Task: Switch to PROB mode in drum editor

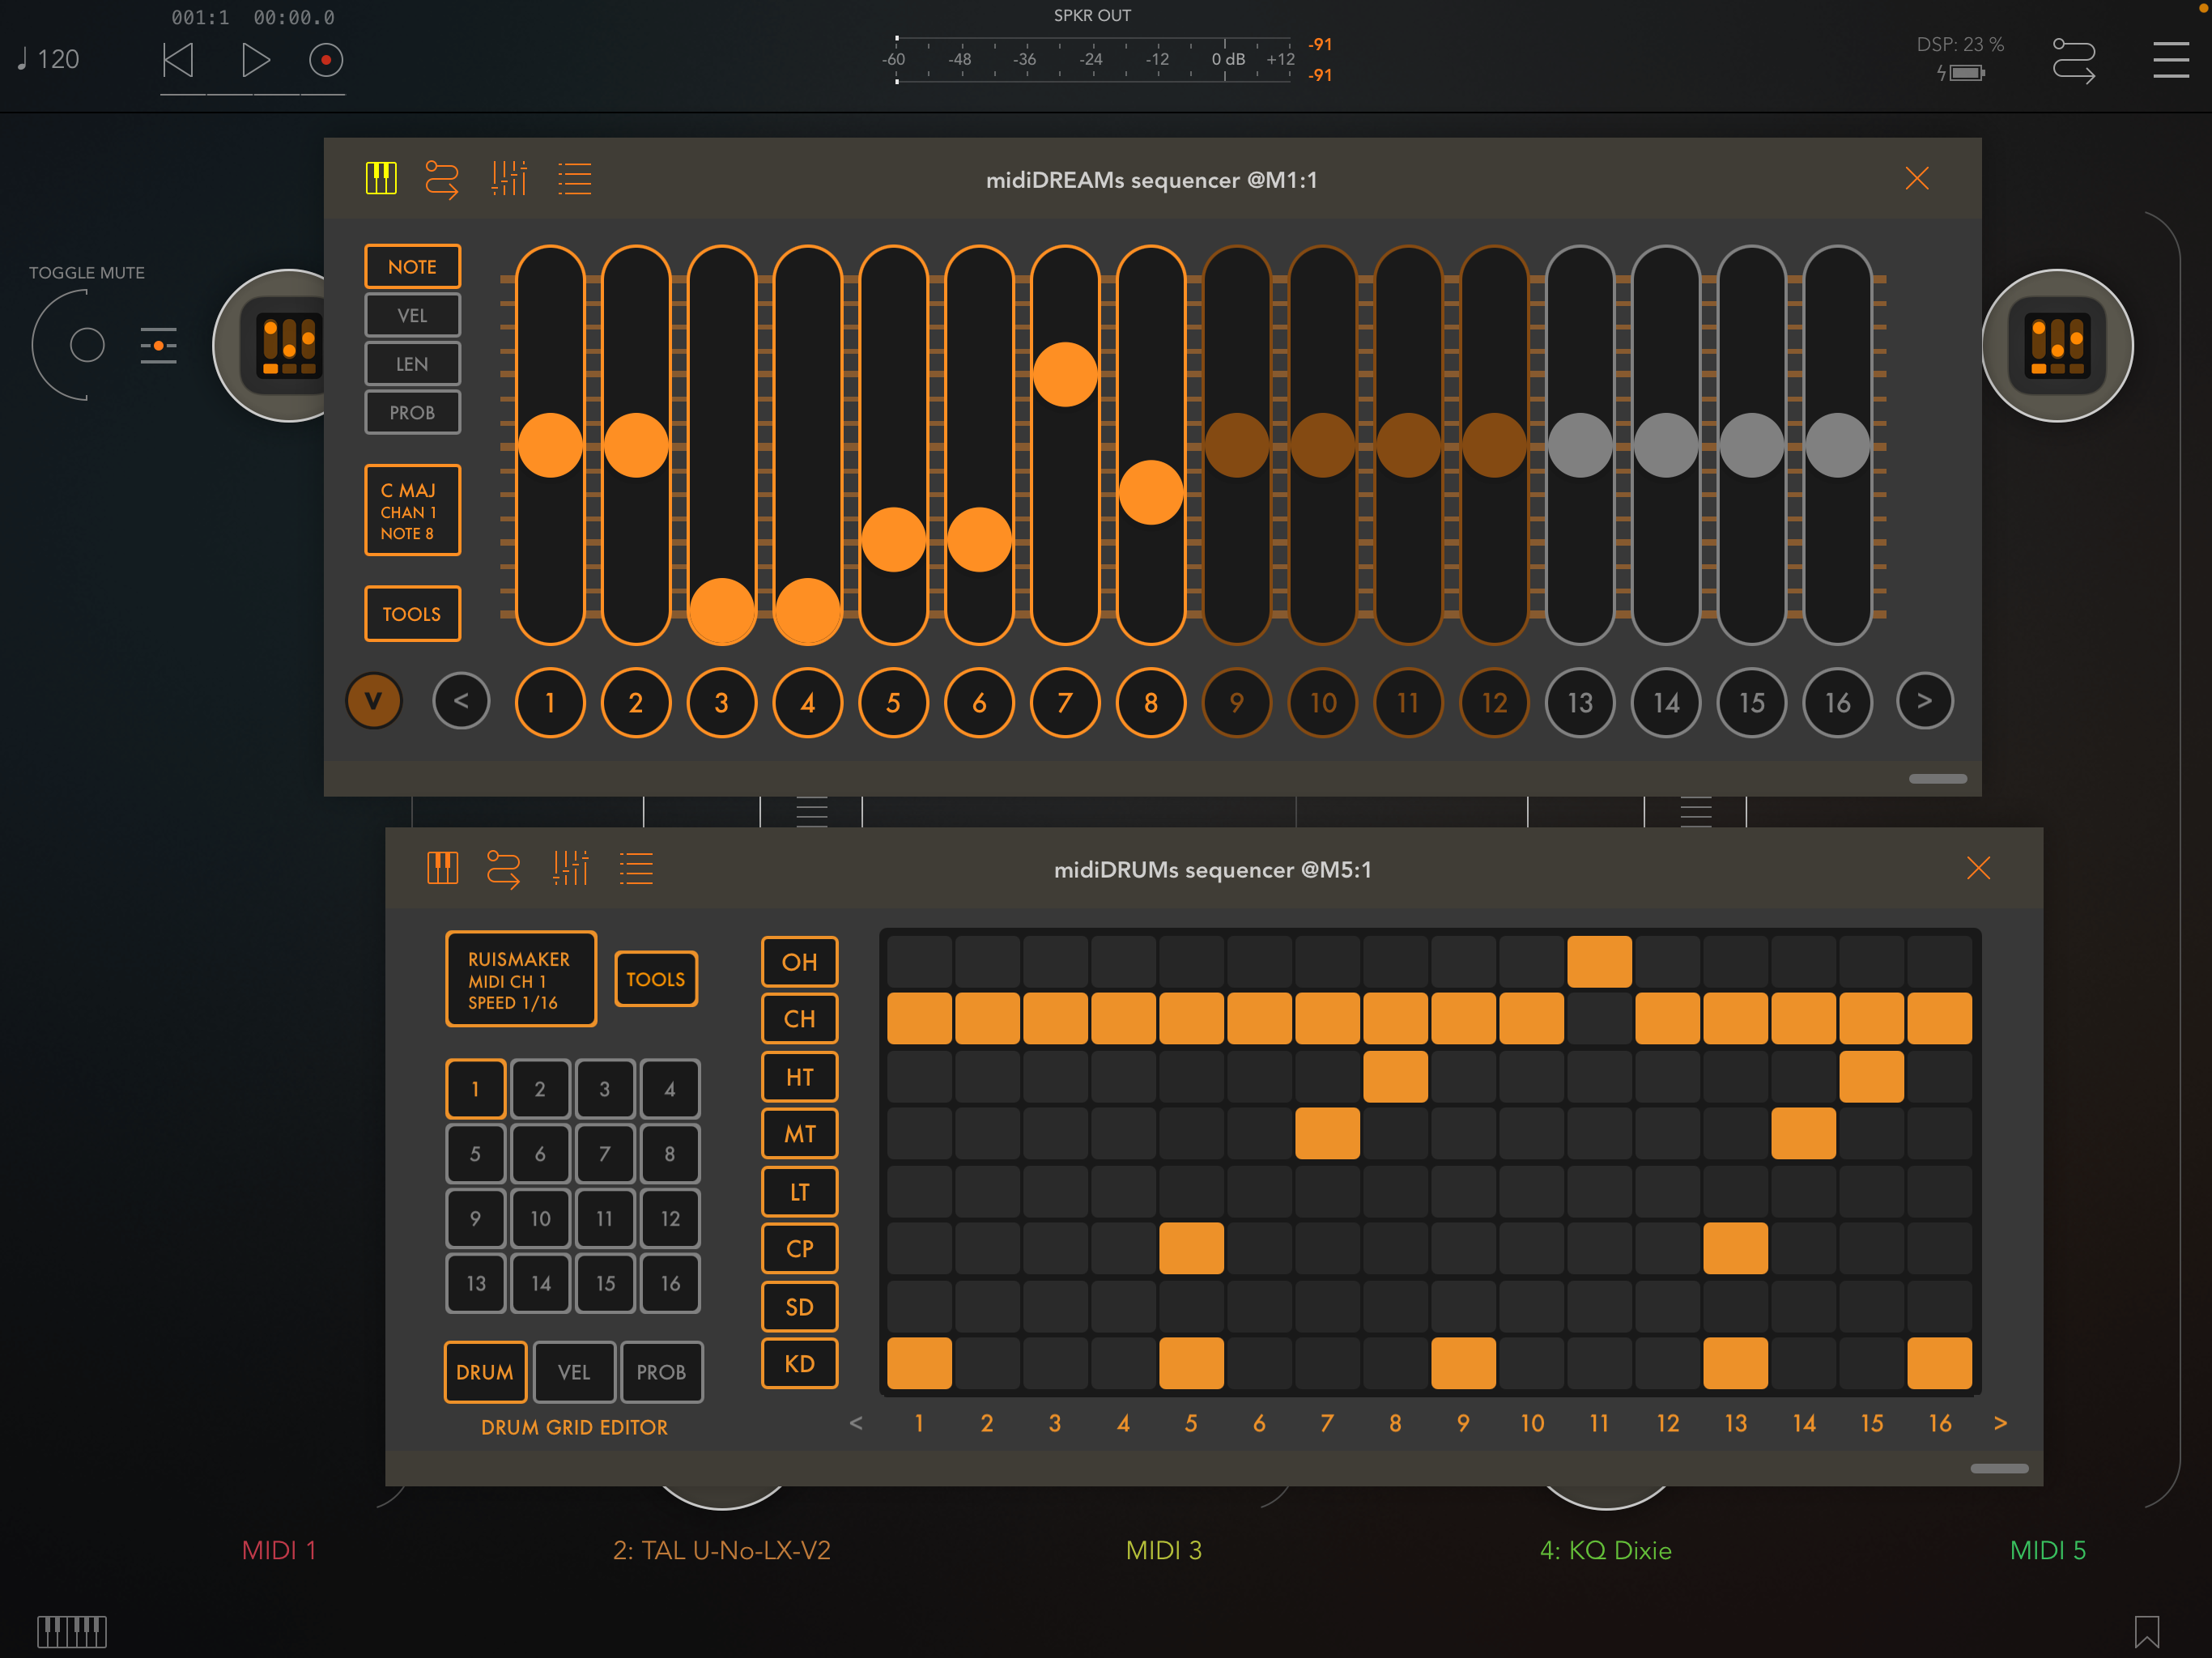Action: (x=661, y=1372)
